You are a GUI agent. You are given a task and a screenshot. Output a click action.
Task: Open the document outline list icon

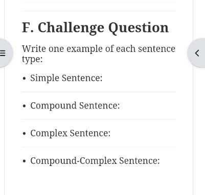[3, 53]
